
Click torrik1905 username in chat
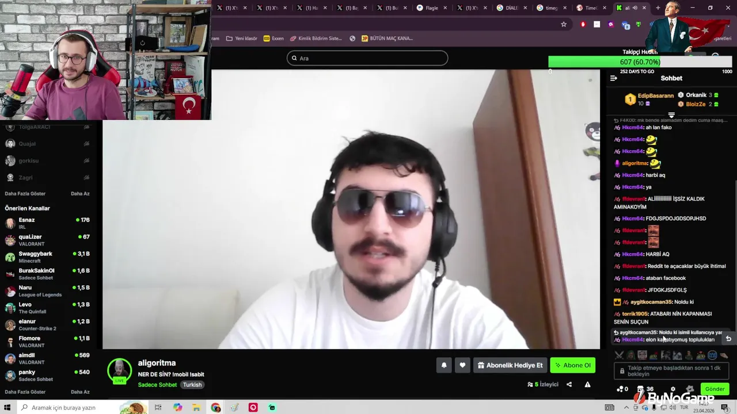[635, 314]
